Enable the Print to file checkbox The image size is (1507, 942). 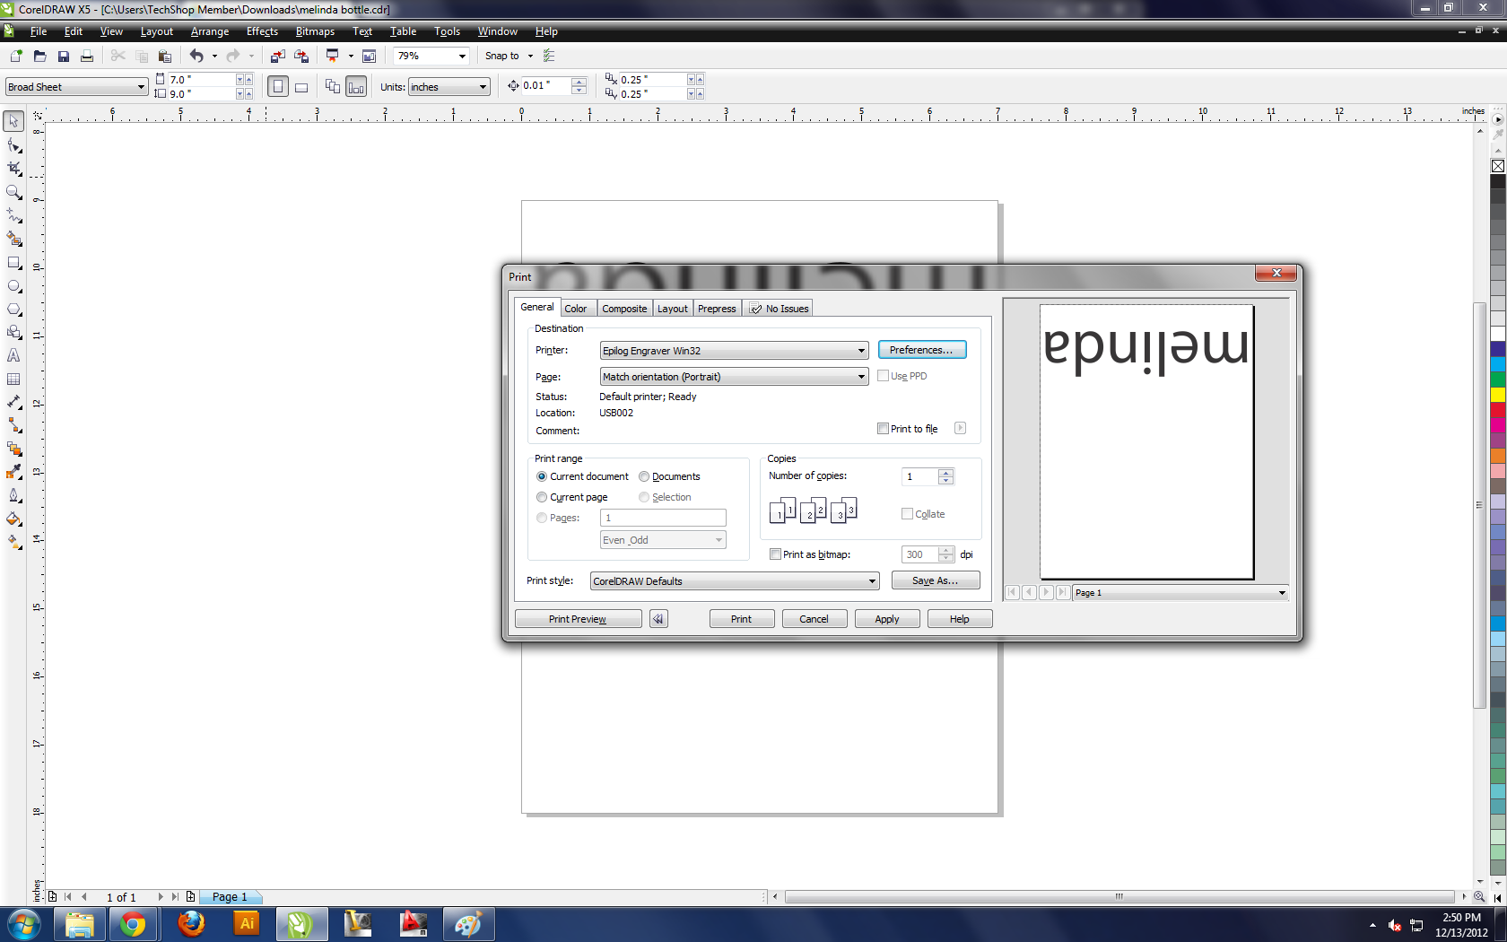coord(883,429)
